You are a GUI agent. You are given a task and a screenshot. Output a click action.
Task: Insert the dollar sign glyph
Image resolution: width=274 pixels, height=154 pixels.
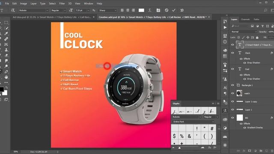coord(174,136)
